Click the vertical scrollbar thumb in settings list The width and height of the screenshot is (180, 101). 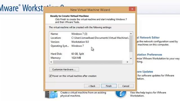pyautogui.click(x=131, y=44)
